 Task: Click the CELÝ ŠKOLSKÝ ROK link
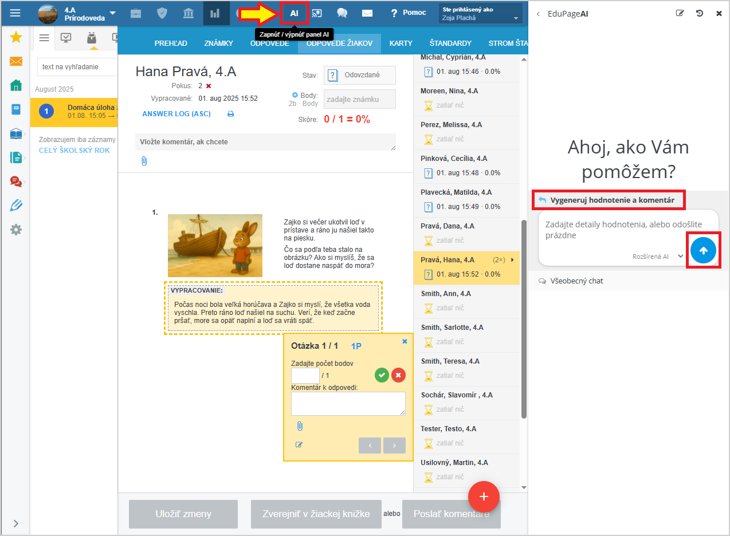click(74, 151)
